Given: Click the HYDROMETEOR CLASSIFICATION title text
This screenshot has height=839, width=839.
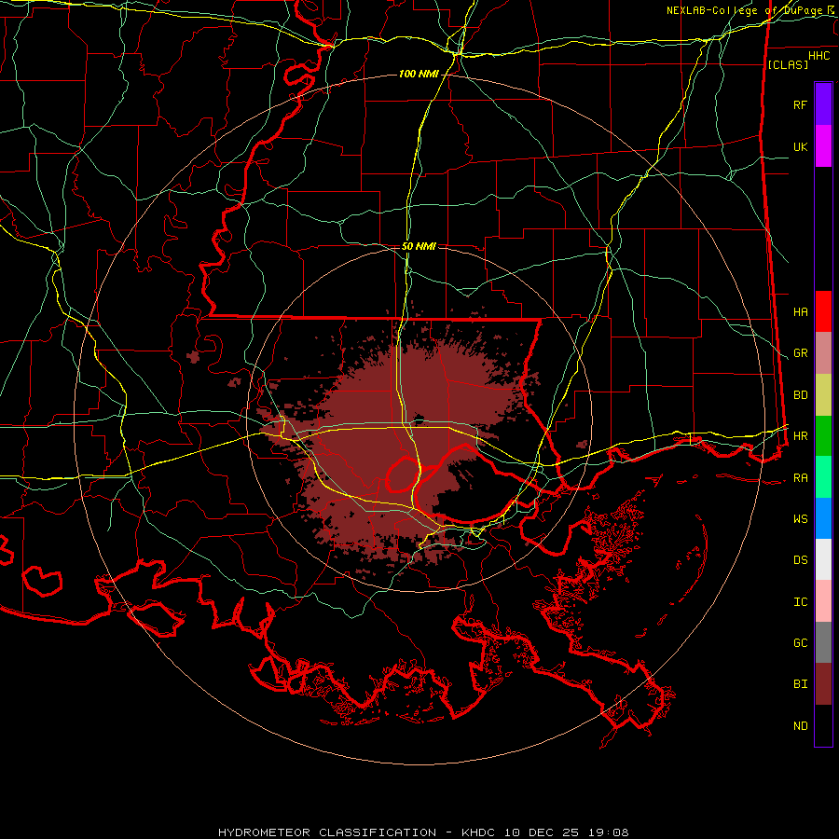Looking at the screenshot, I should pos(327,832).
